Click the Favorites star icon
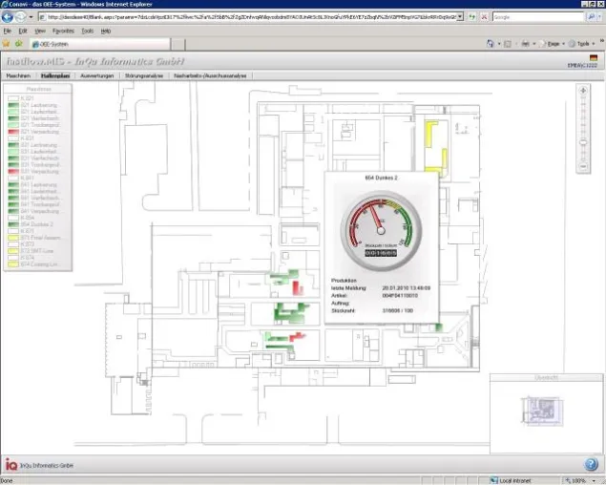606x485 pixels. click(x=6, y=44)
